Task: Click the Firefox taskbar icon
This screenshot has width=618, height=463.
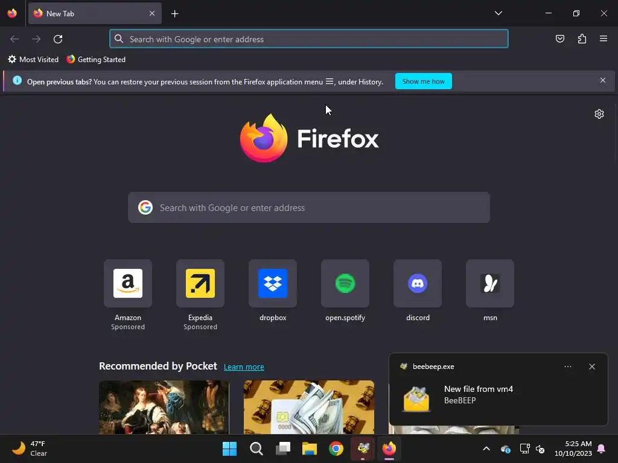Action: coord(389,449)
